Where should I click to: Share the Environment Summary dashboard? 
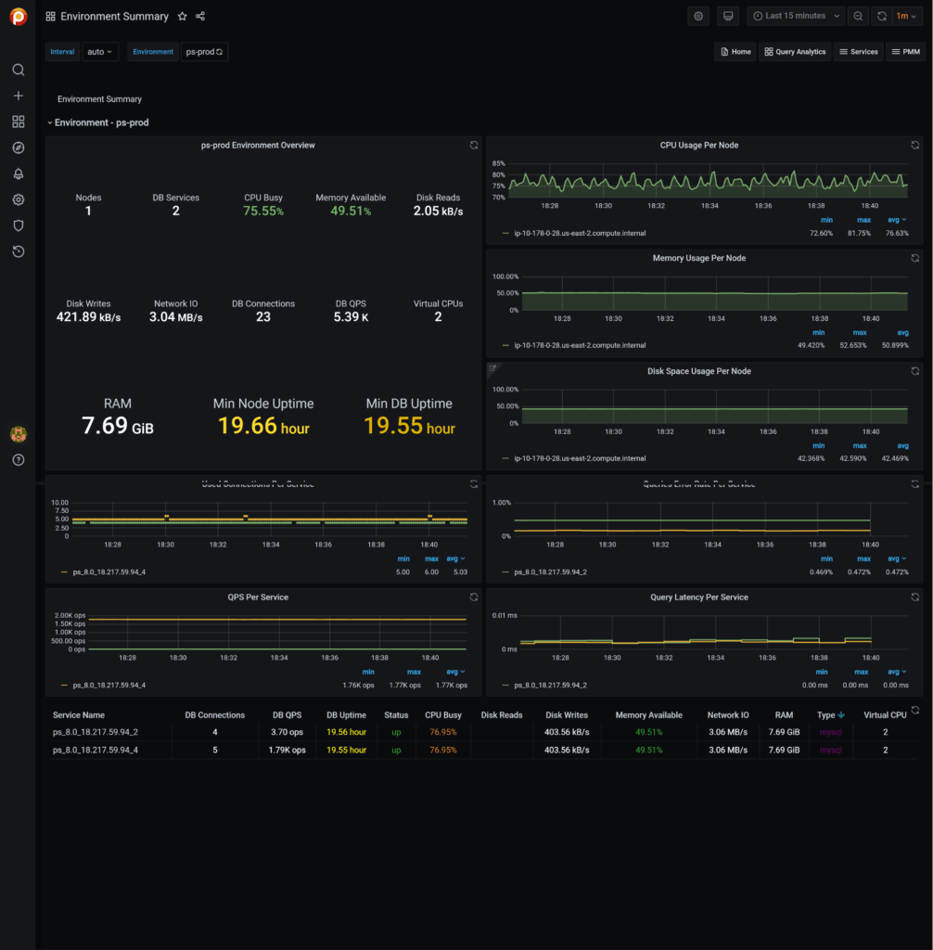(198, 16)
